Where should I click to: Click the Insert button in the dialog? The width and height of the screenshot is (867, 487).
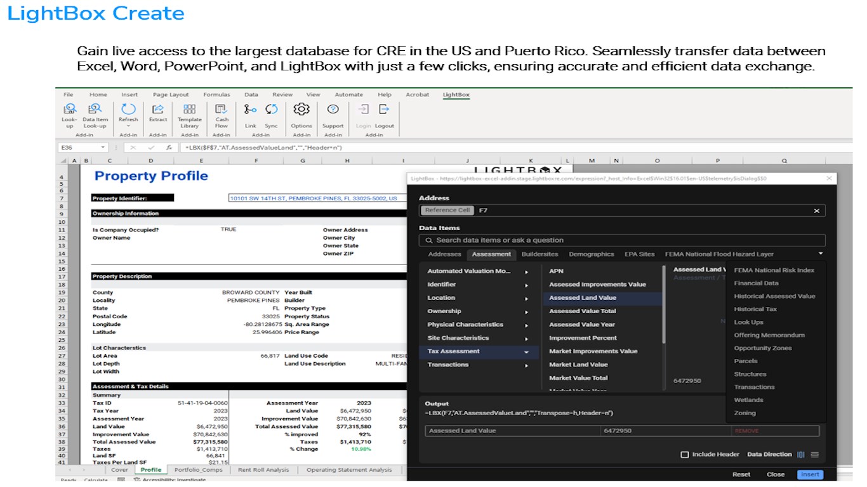(x=810, y=474)
